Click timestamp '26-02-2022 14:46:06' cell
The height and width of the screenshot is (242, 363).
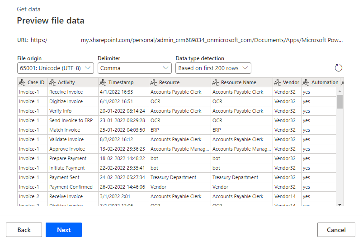123,187
